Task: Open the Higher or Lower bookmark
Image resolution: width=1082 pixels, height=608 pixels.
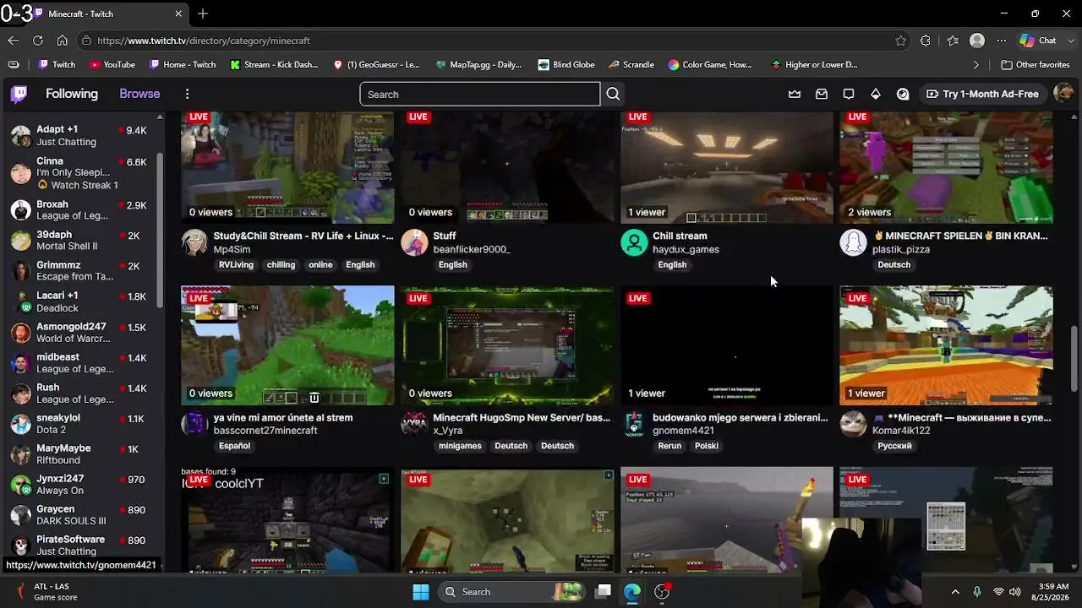Action: pos(814,64)
